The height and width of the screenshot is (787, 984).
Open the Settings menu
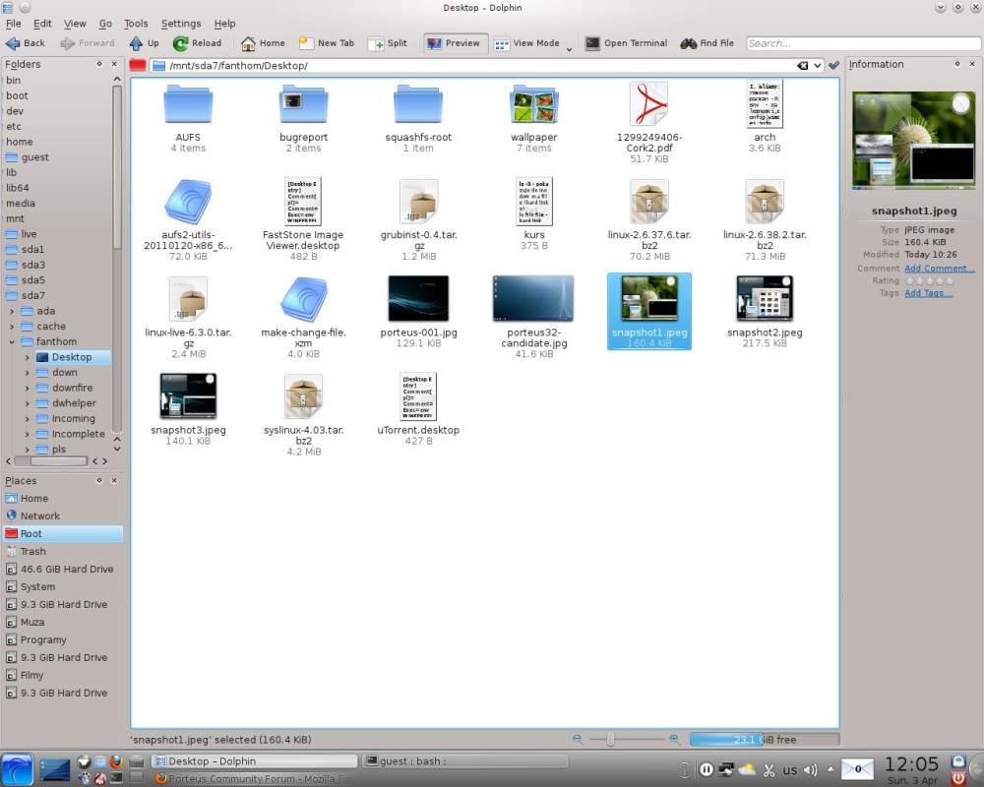tap(181, 24)
